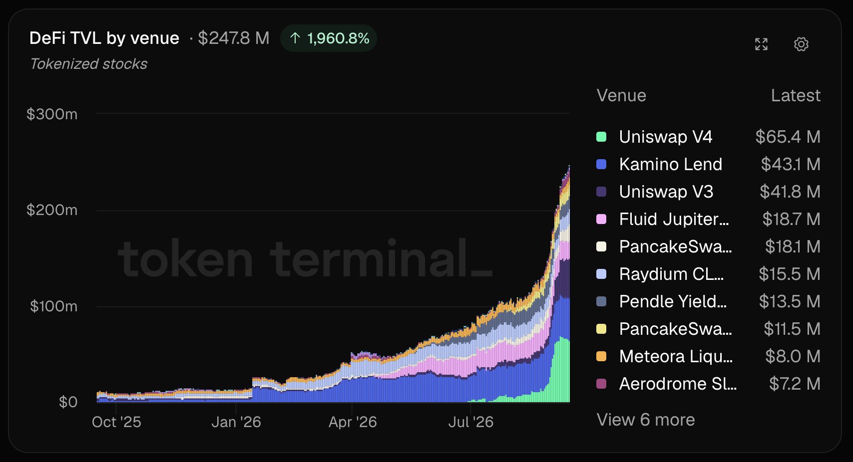Click the Apr '26 axis label

(353, 422)
